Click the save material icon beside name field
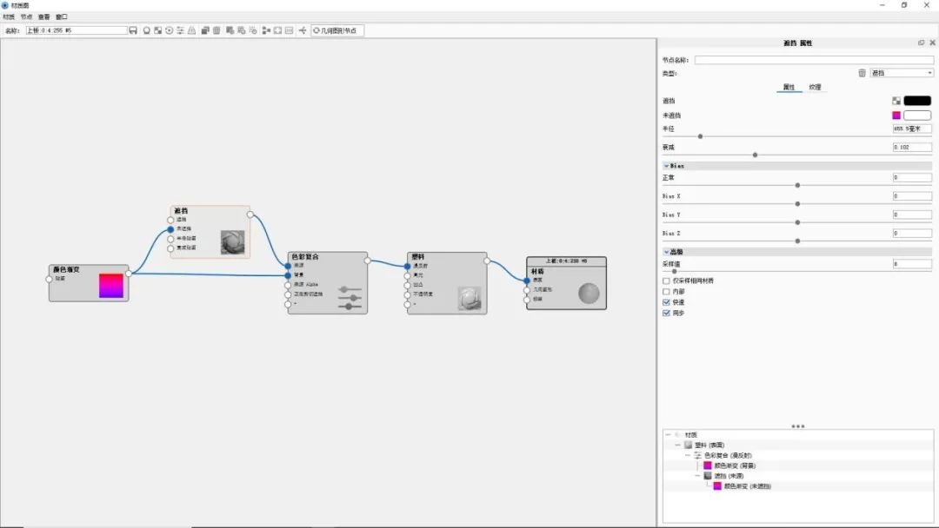This screenshot has width=939, height=528. [133, 30]
